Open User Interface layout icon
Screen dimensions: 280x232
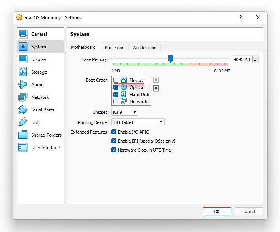pyautogui.click(x=23, y=147)
